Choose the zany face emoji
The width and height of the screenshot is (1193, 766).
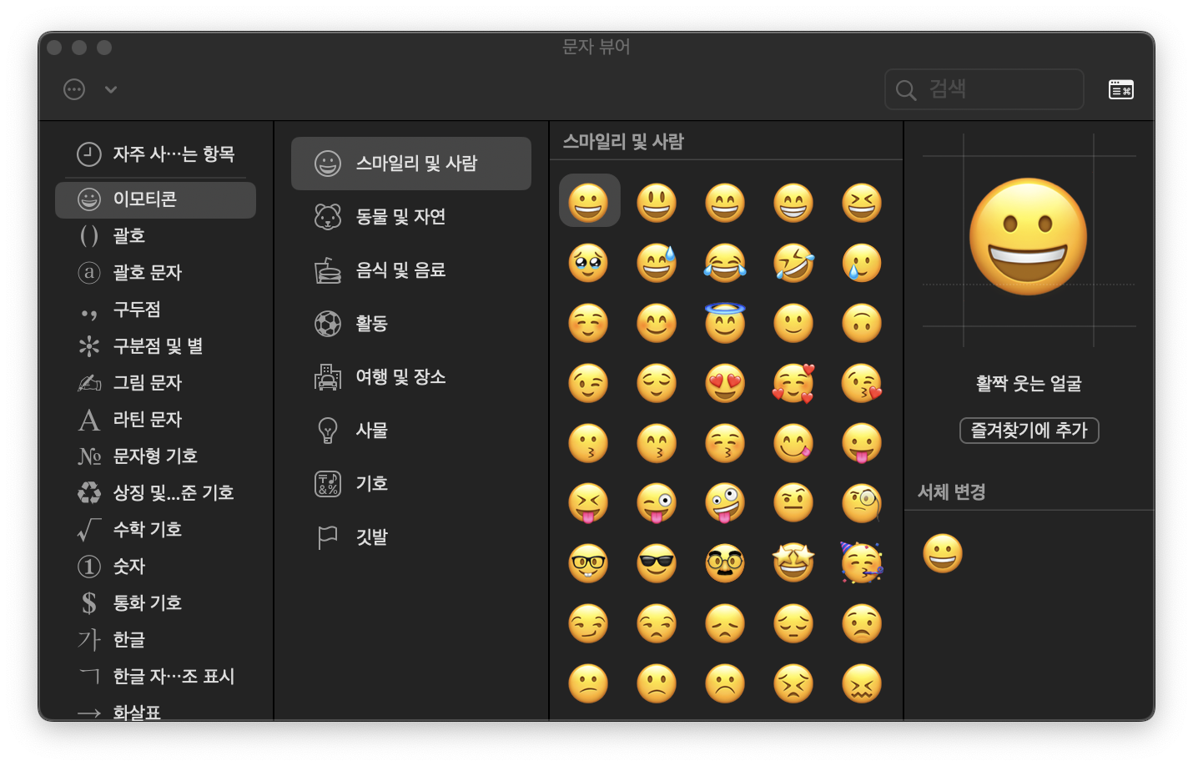tap(725, 503)
